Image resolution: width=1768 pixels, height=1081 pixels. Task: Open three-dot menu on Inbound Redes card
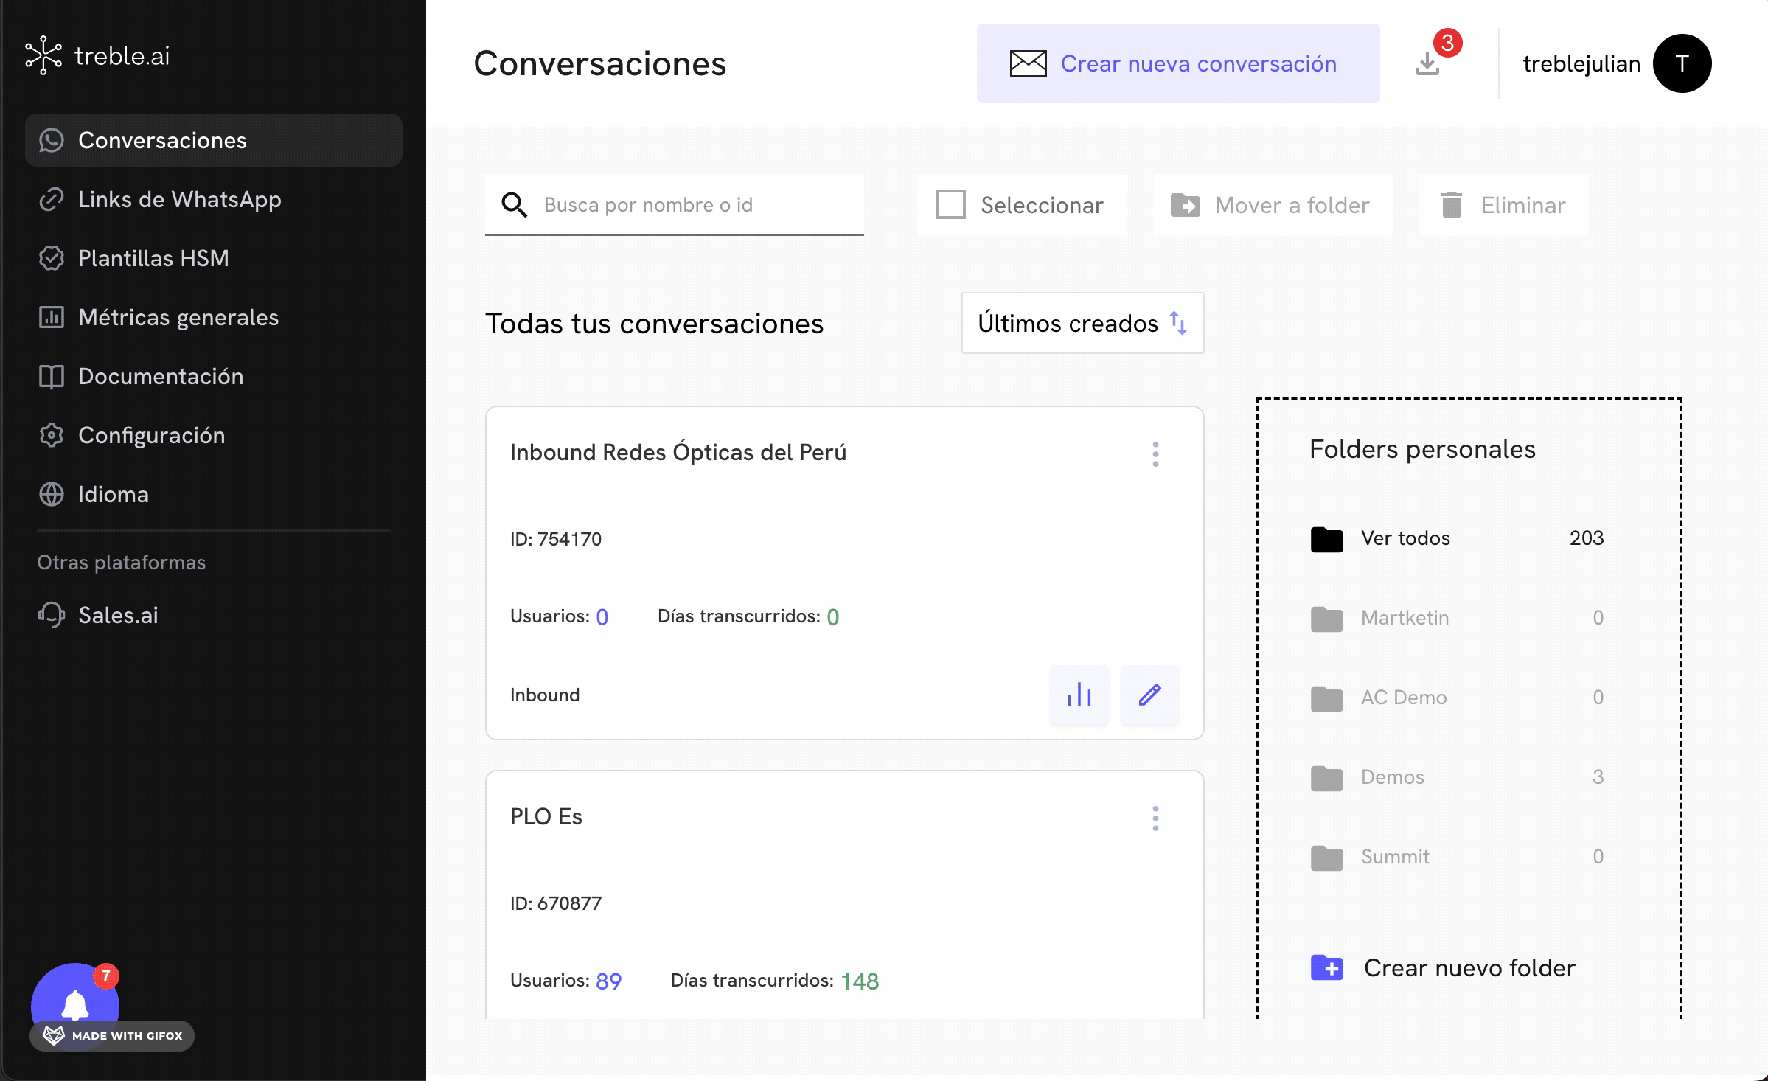(x=1155, y=454)
